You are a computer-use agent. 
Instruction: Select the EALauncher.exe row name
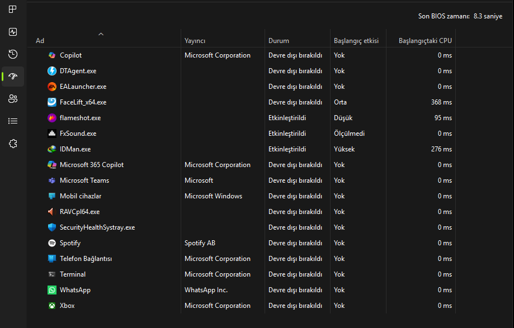click(83, 87)
